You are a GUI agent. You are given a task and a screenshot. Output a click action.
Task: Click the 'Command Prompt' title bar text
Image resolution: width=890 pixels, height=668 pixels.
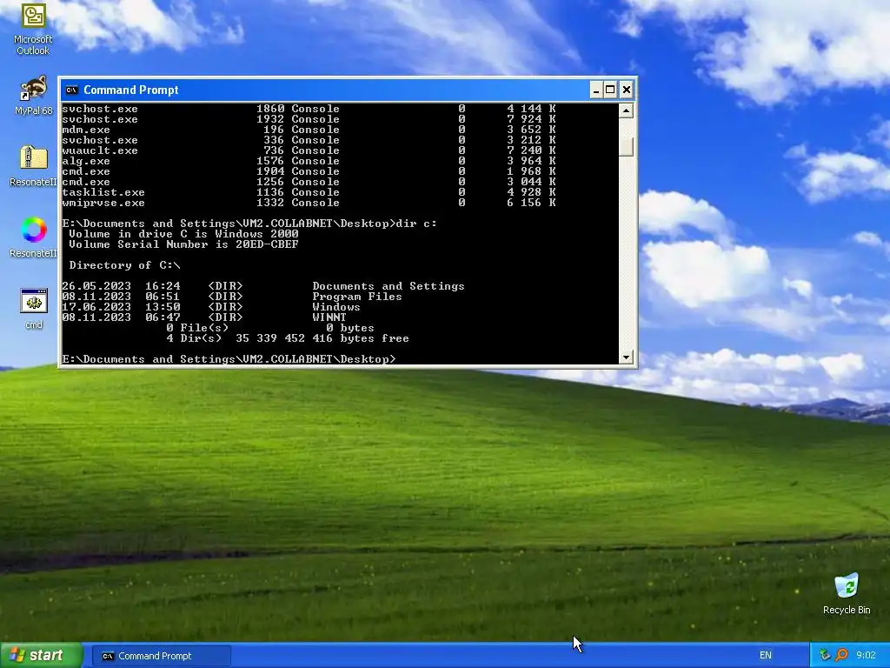pos(130,90)
